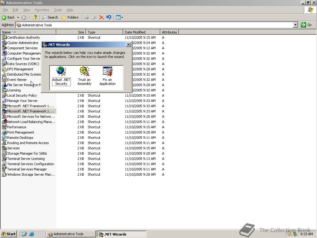Close the .NET Wizards dialog
Viewport: 317px width, 238px height.
pos(128,45)
